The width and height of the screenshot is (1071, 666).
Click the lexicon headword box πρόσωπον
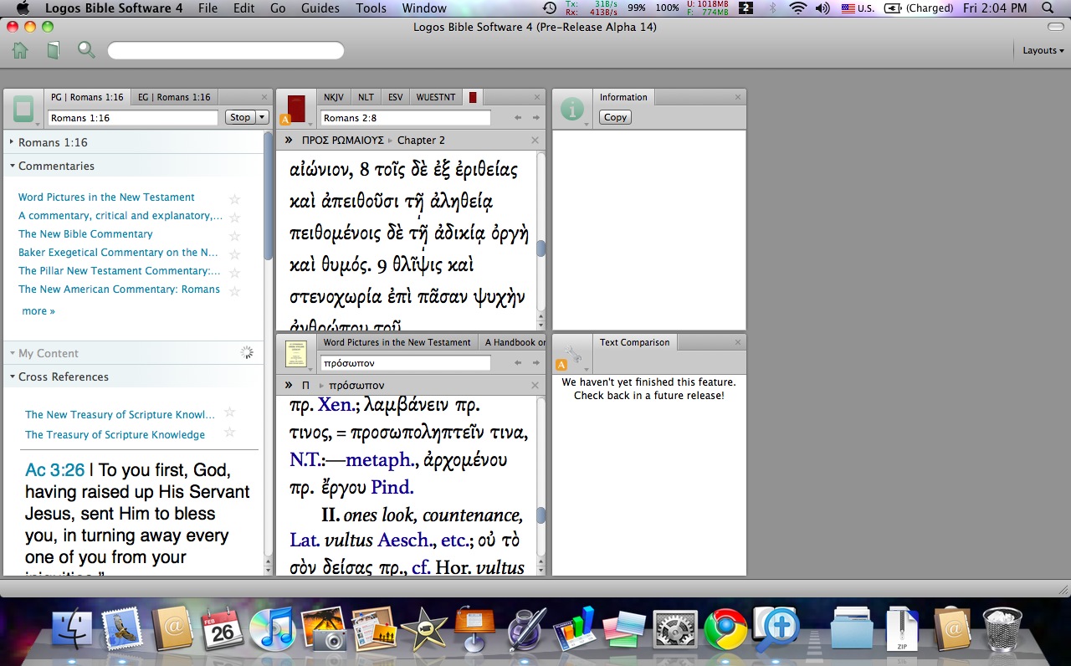click(406, 363)
